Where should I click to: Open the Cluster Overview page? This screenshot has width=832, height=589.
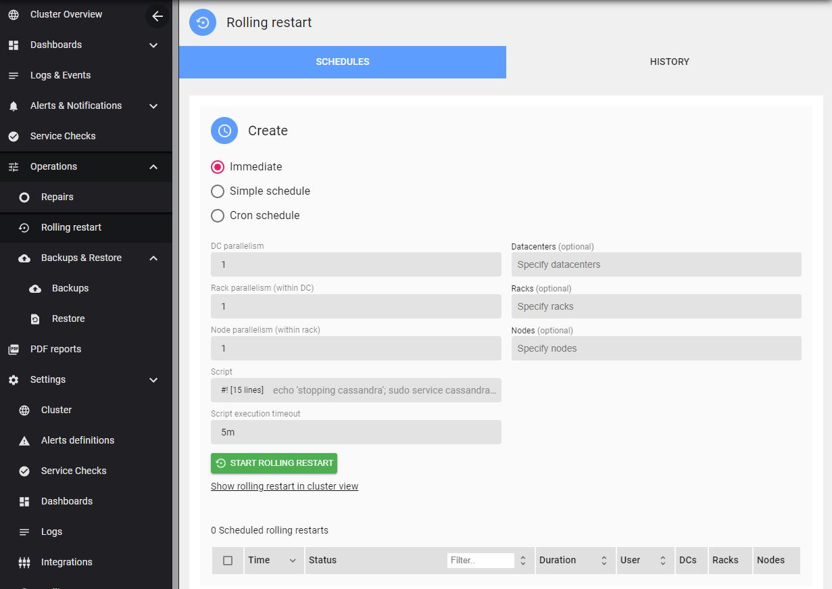(x=66, y=14)
